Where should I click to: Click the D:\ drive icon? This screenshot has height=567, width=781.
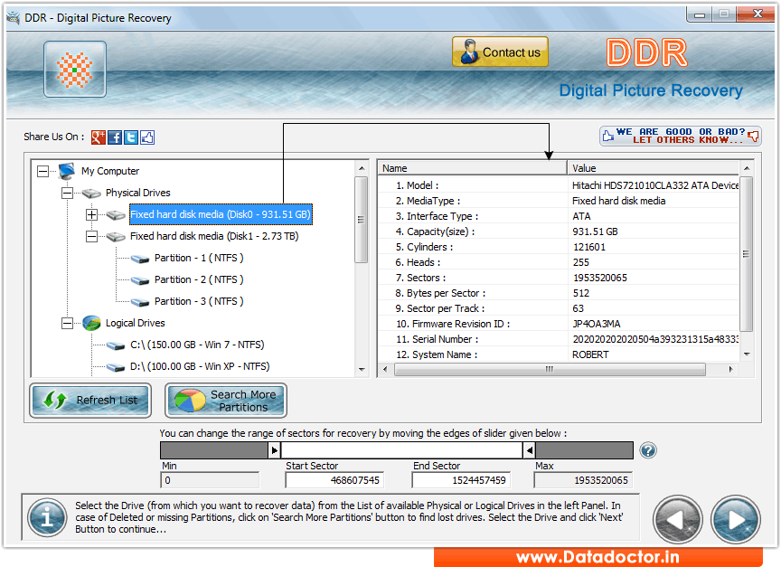click(x=116, y=367)
